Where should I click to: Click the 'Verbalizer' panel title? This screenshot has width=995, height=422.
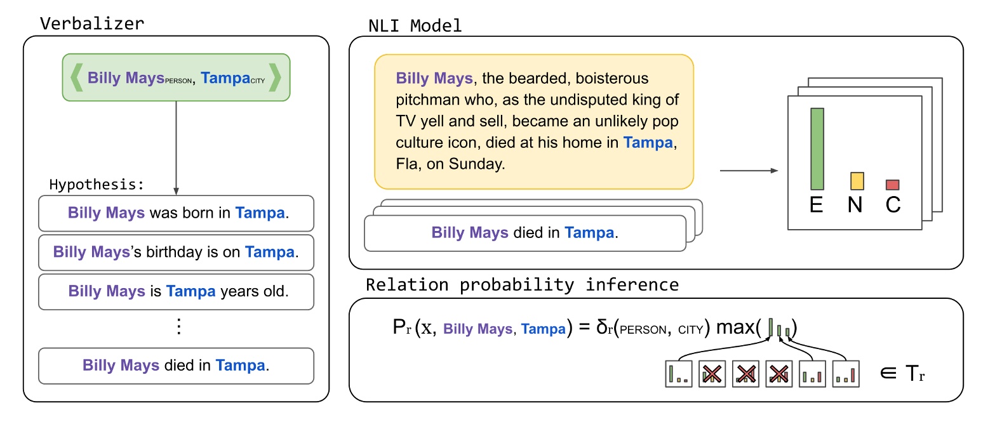point(91,24)
